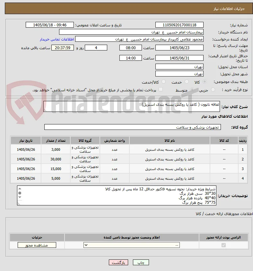This screenshot has height=271, width=253.
Task: Click the quantity cell 30,000
Action: (56, 159)
